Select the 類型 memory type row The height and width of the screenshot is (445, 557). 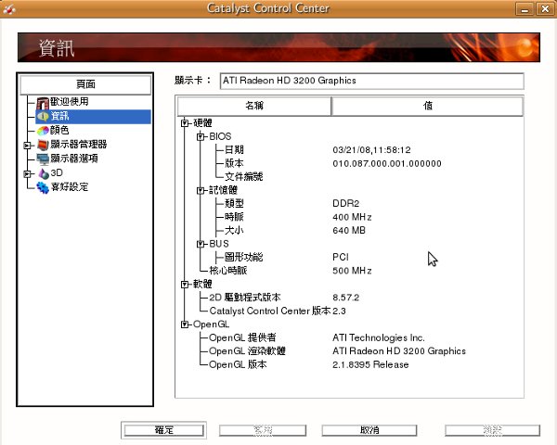234,204
